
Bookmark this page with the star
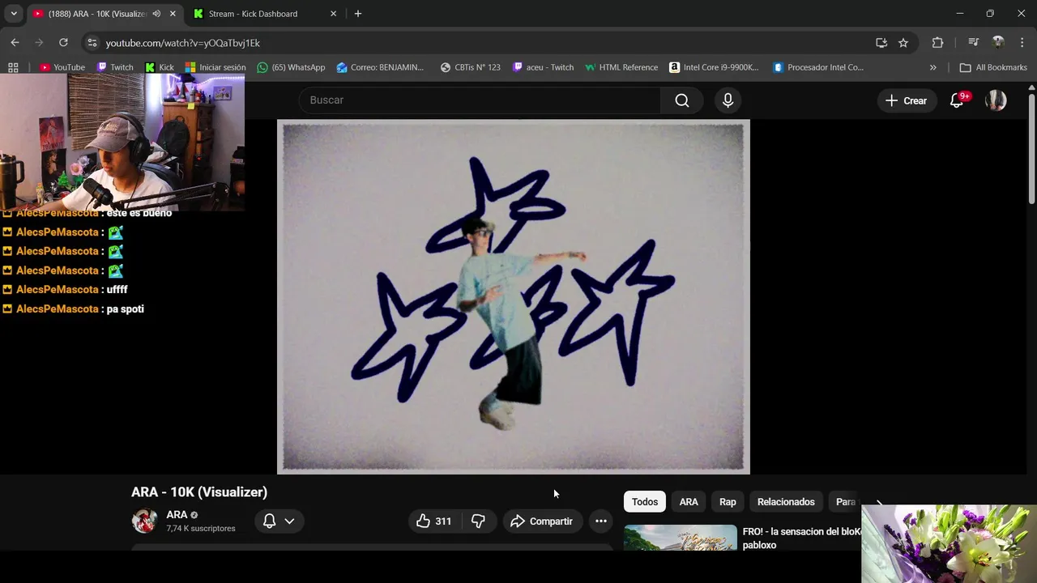click(x=903, y=43)
